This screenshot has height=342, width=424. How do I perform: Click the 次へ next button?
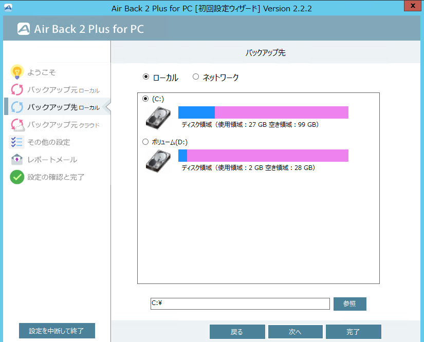[x=296, y=332]
